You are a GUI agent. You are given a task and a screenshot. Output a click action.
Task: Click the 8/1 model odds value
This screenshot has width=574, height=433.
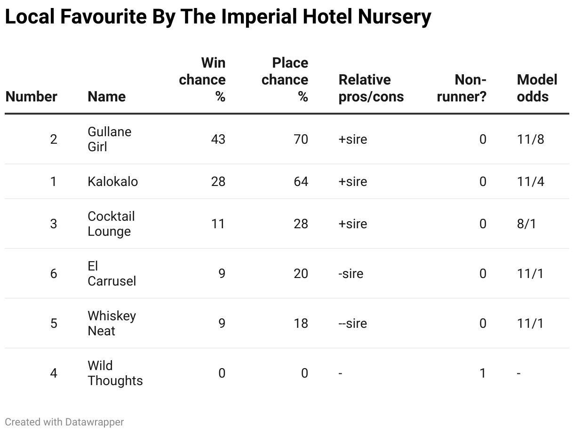tap(526, 224)
